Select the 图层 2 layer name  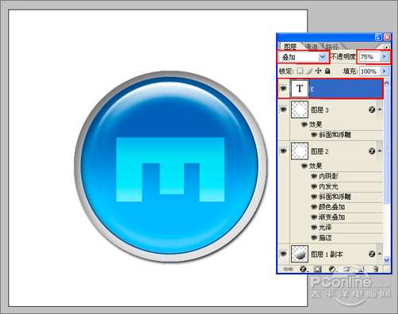320,151
